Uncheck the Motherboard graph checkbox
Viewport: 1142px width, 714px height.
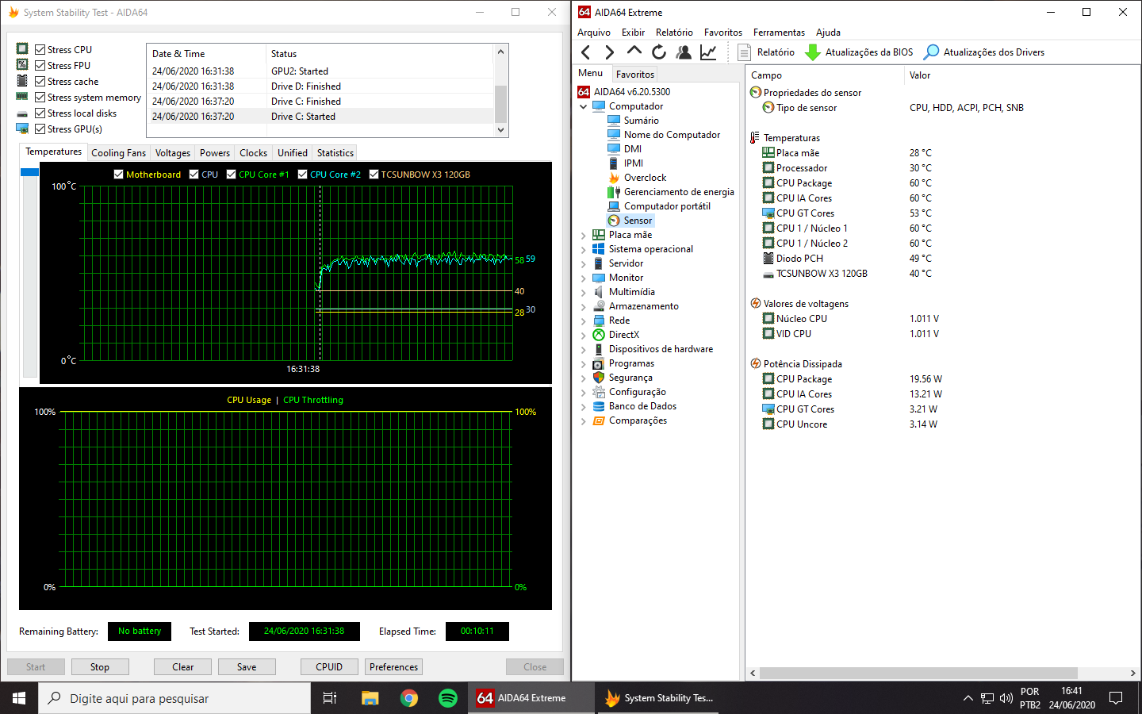click(x=118, y=175)
